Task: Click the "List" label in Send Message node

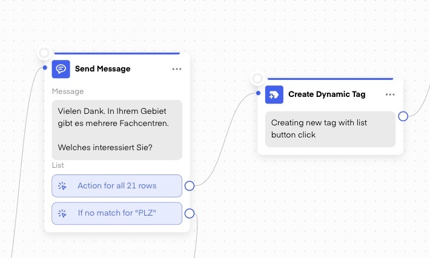Action: [58, 165]
